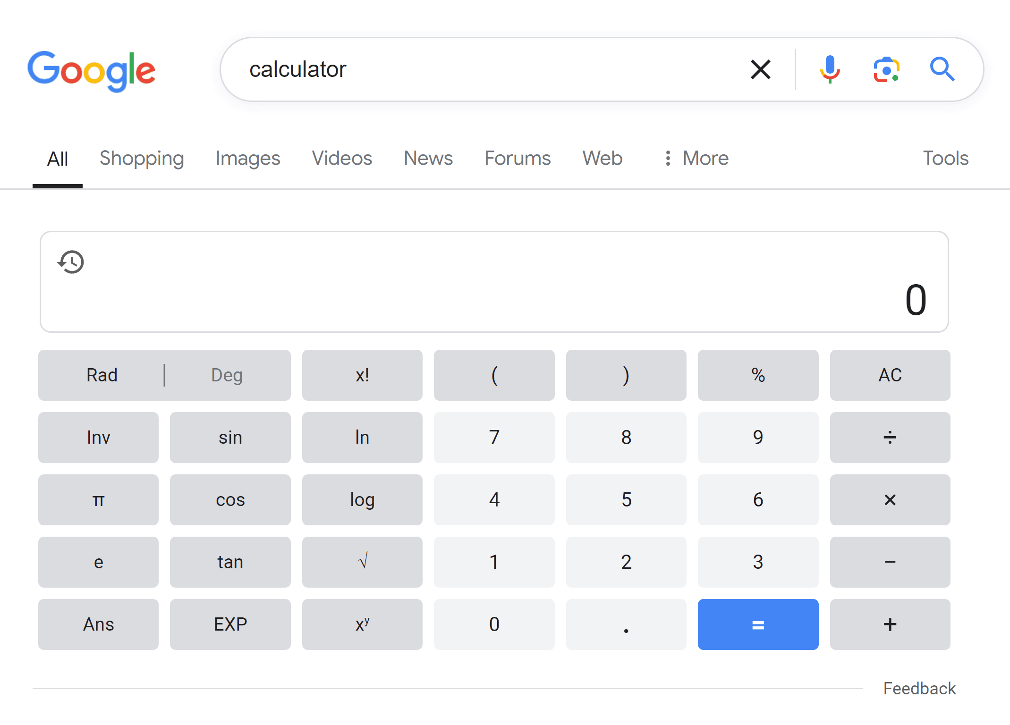Select the sine function (sin)
This screenshot has height=725, width=1010.
click(x=230, y=438)
